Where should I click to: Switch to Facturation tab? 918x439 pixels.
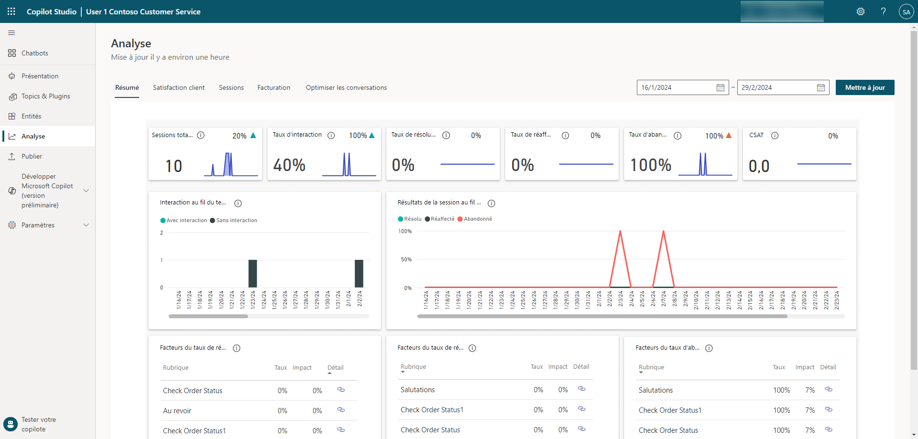[x=274, y=87]
